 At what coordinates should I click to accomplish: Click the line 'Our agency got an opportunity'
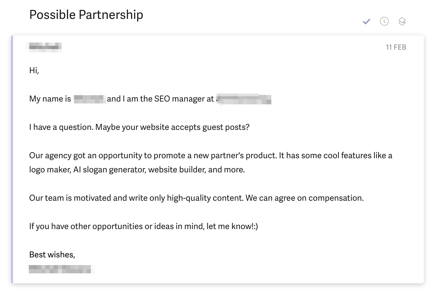pos(210,156)
